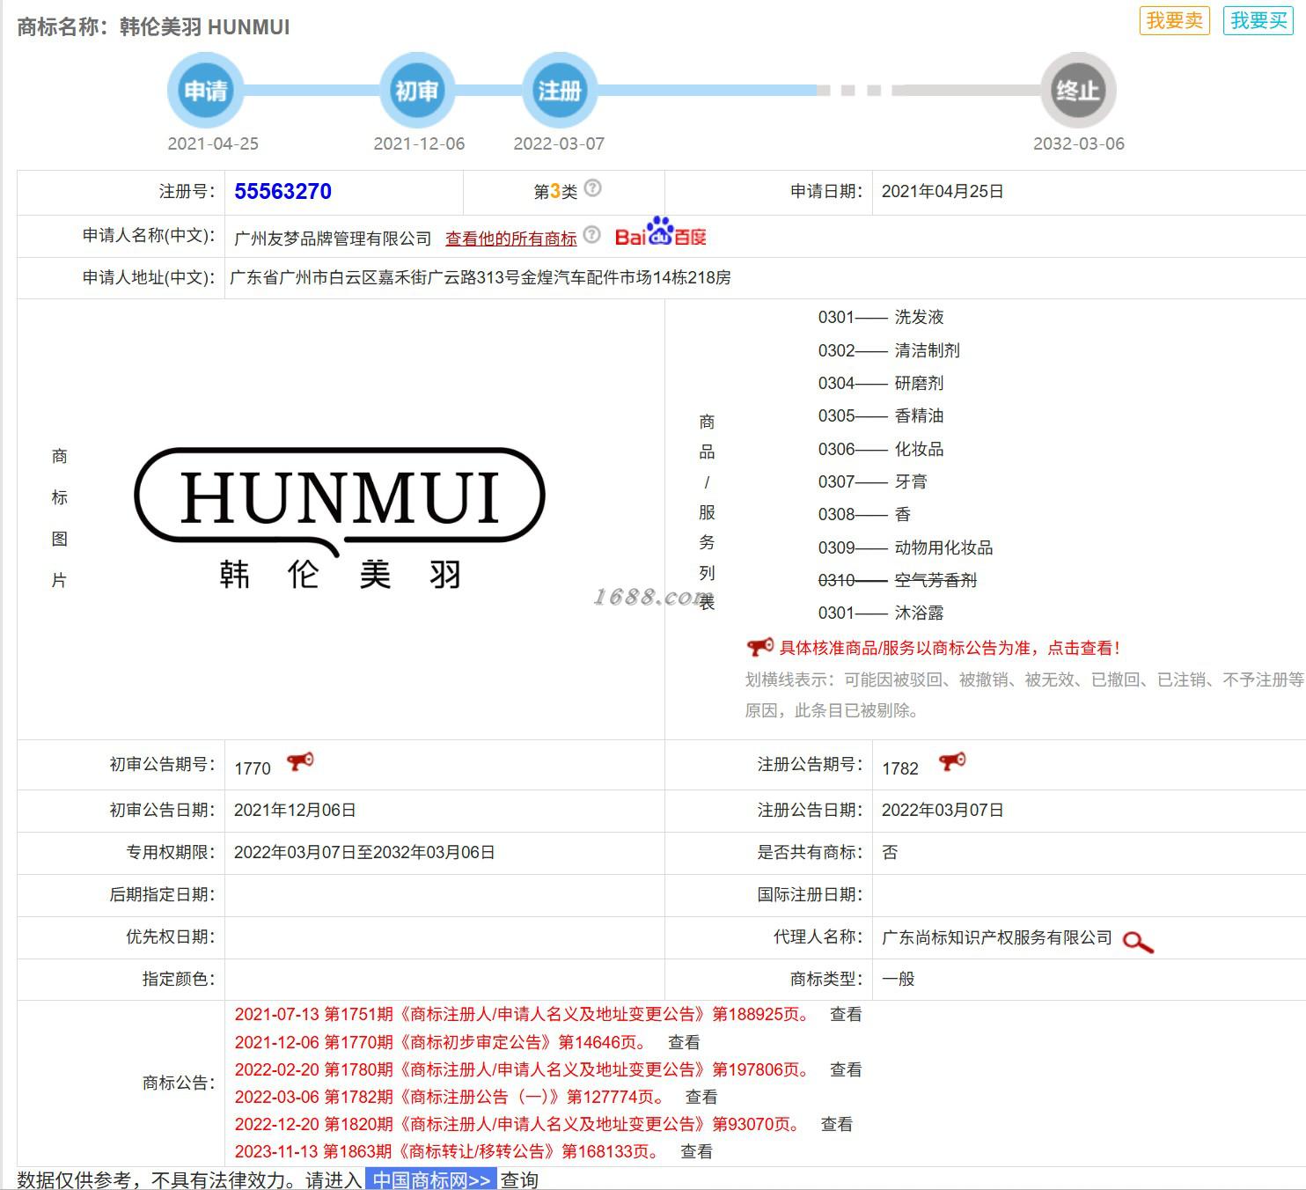Click 商标类型 value 一般
The width and height of the screenshot is (1306, 1190).
[899, 979]
